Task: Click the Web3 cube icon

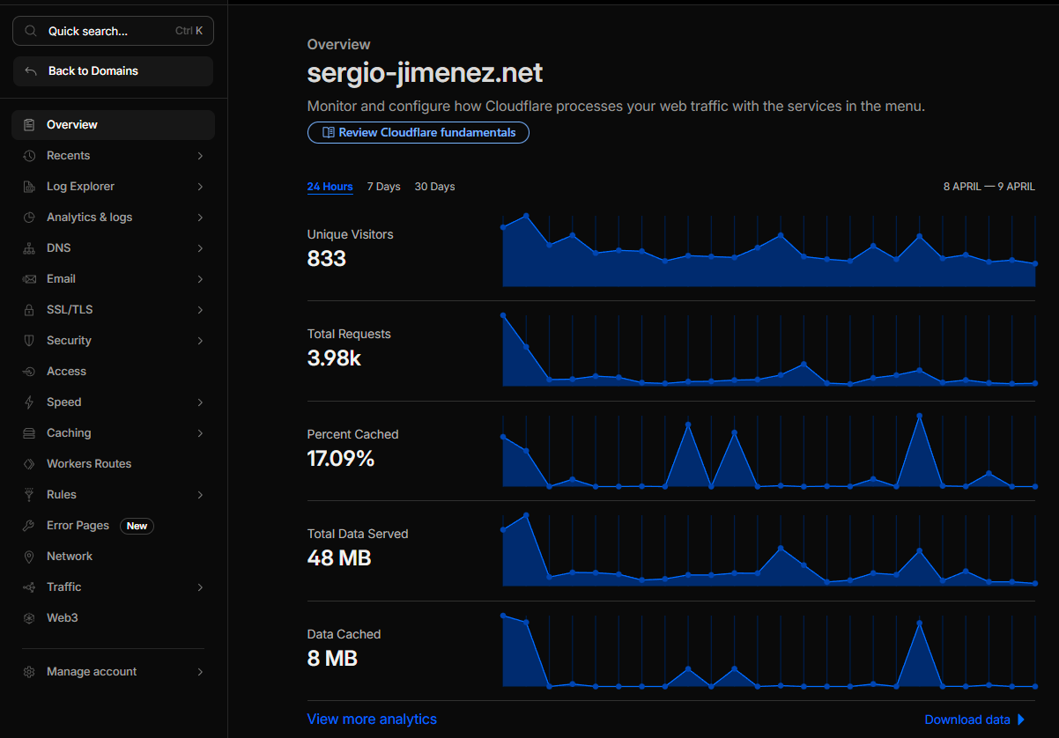Action: [x=29, y=618]
